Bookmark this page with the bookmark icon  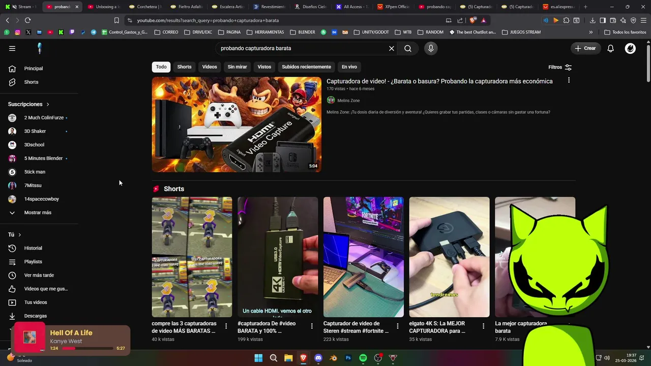pos(116,20)
